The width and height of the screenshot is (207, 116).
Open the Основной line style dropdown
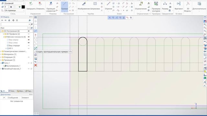[x=14, y=3]
